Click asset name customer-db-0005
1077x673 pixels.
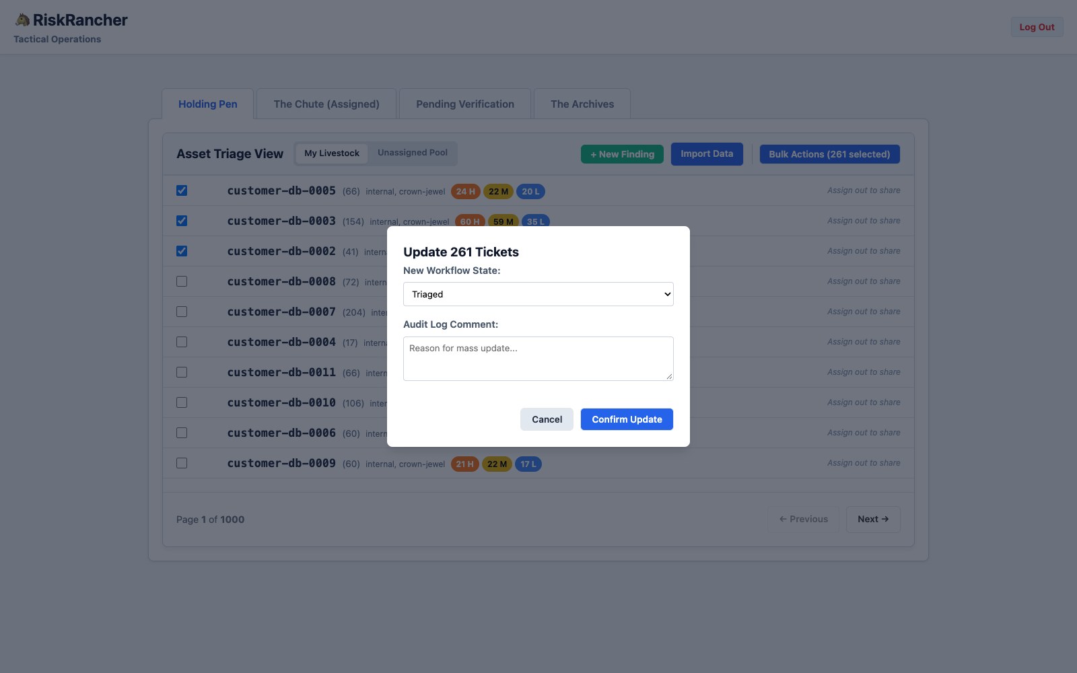[281, 190]
